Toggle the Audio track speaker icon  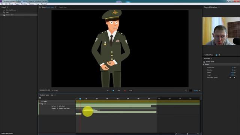point(42,101)
